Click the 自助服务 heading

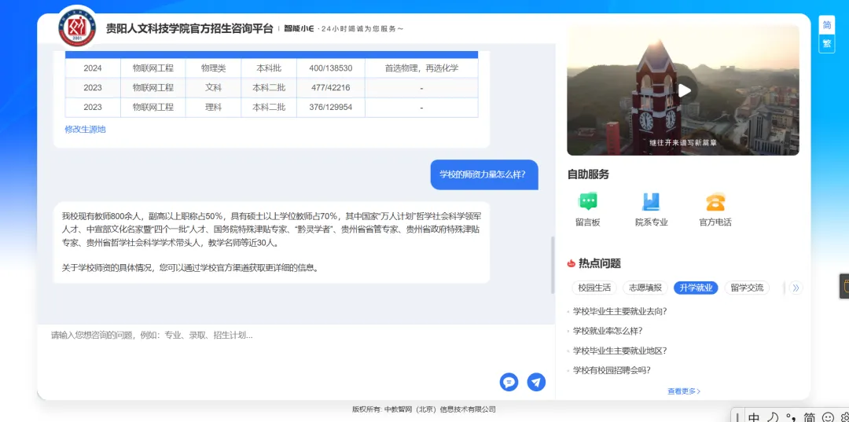[x=588, y=174]
